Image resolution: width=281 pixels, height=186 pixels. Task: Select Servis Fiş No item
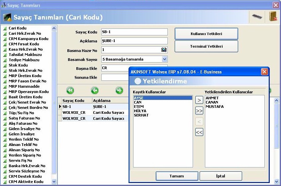[20, 161]
